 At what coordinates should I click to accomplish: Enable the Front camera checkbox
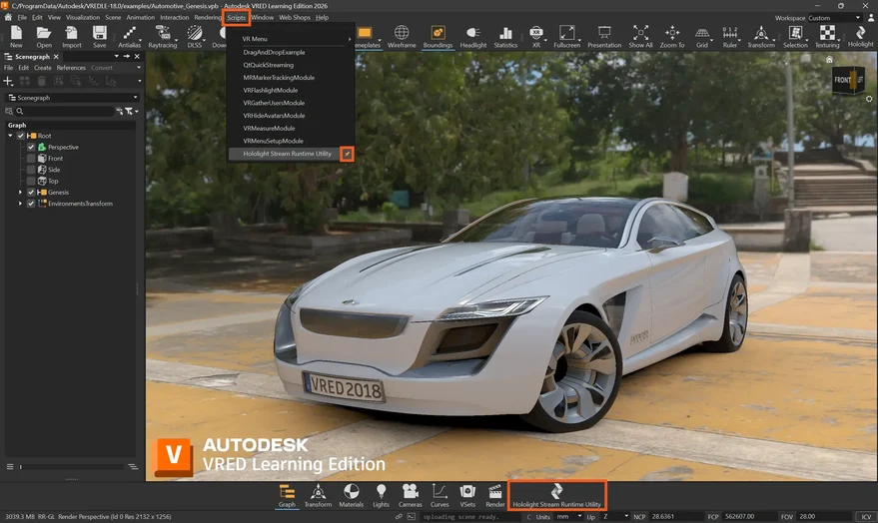point(31,159)
